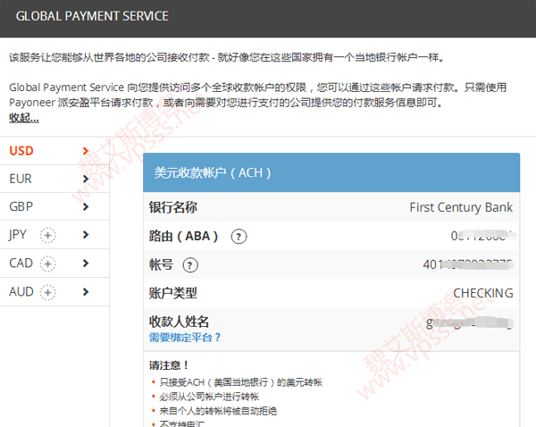Click the CHECKING account type value
Image resolution: width=536 pixels, height=427 pixels.
click(x=482, y=293)
